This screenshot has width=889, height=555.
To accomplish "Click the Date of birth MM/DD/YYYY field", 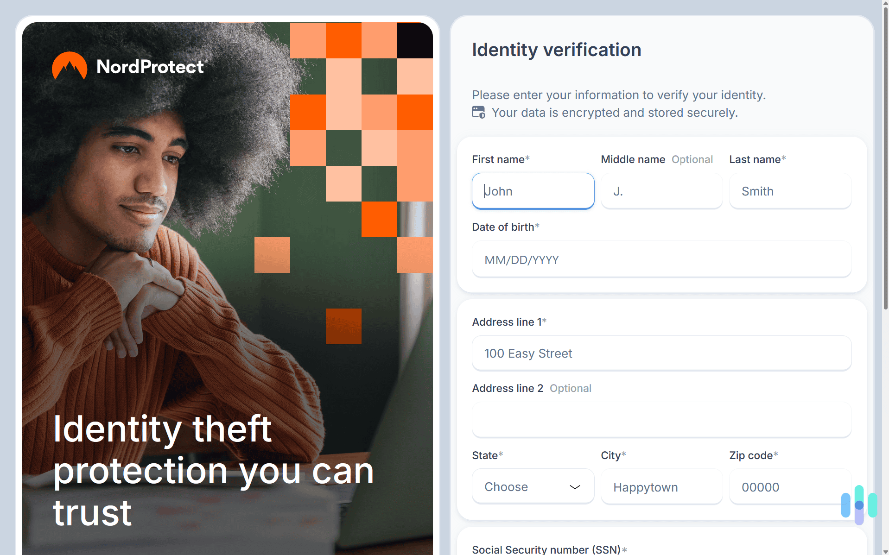I will tap(661, 259).
